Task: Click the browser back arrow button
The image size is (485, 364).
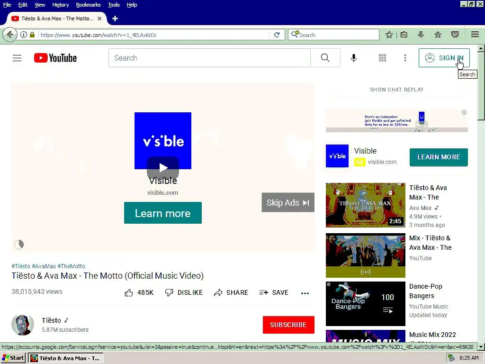Action: 10,35
